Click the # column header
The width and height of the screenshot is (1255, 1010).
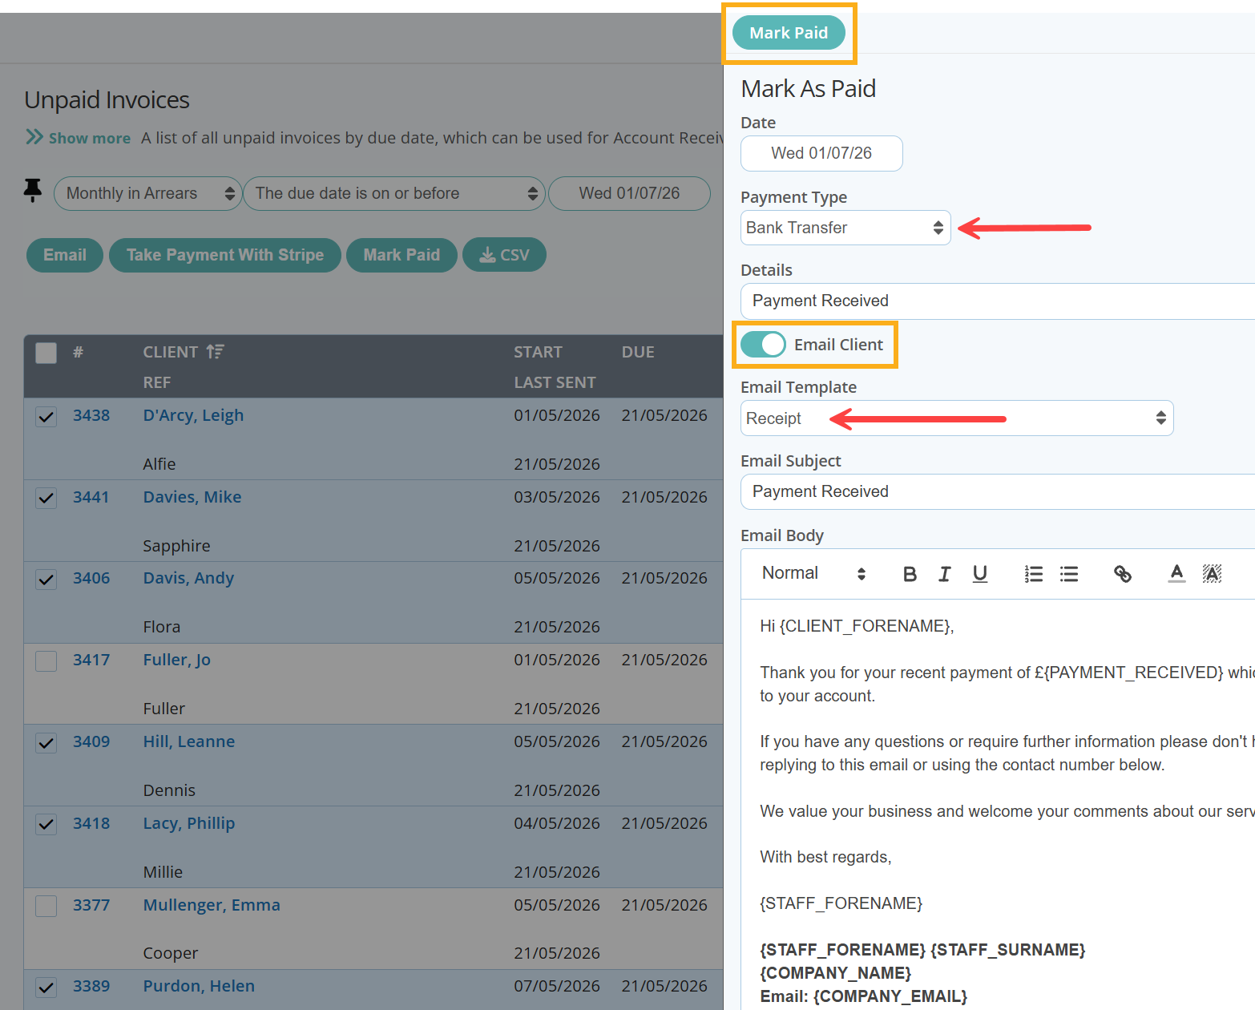[78, 352]
